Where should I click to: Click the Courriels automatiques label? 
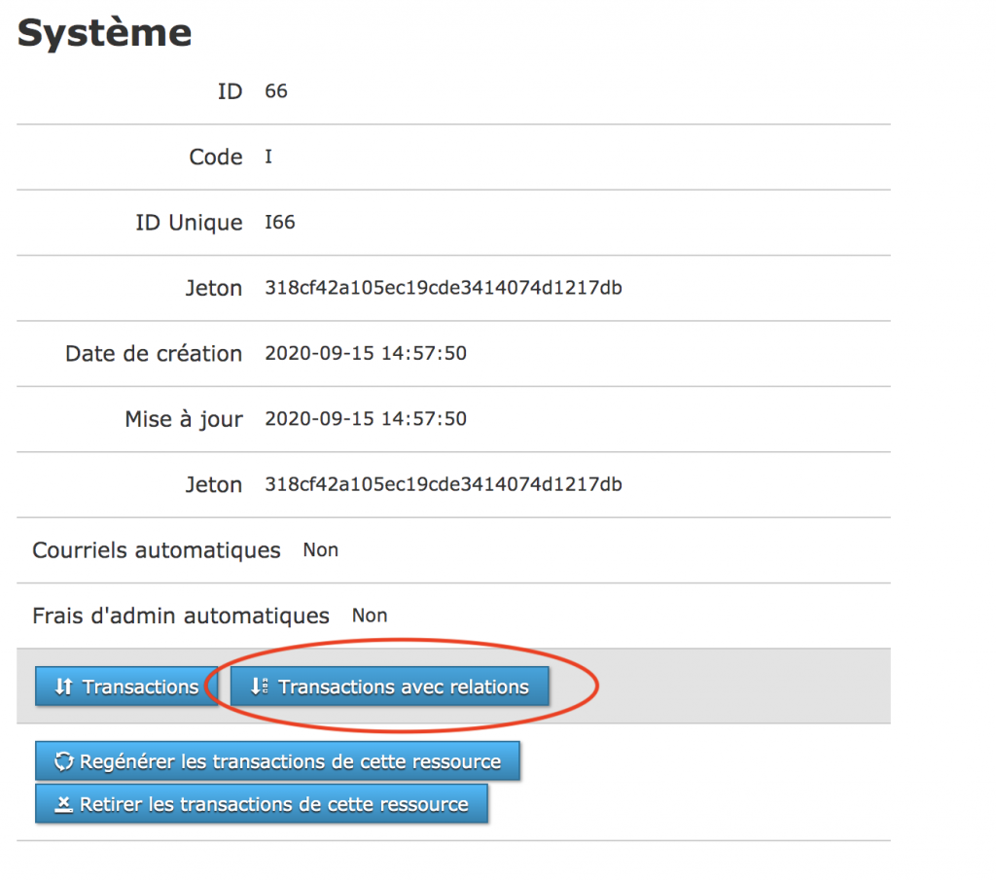pyautogui.click(x=157, y=550)
